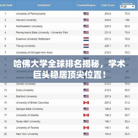The image size is (138, 138).
Task: Select Tilburg University name
Action: (26, 46)
